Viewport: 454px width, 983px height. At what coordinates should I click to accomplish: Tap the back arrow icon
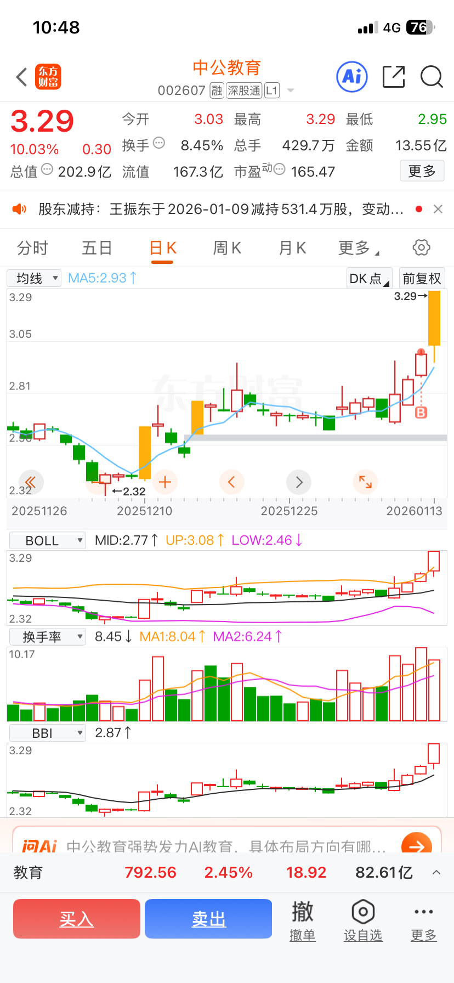point(22,77)
